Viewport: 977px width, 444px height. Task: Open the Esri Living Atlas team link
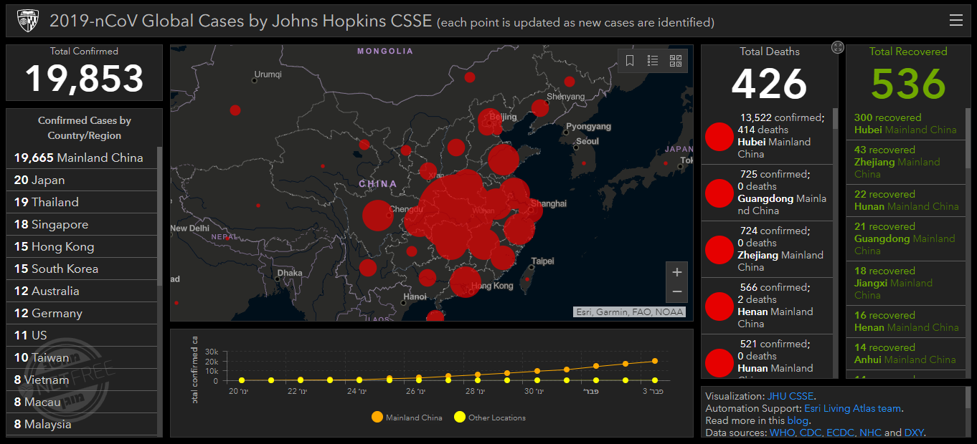tap(852, 408)
